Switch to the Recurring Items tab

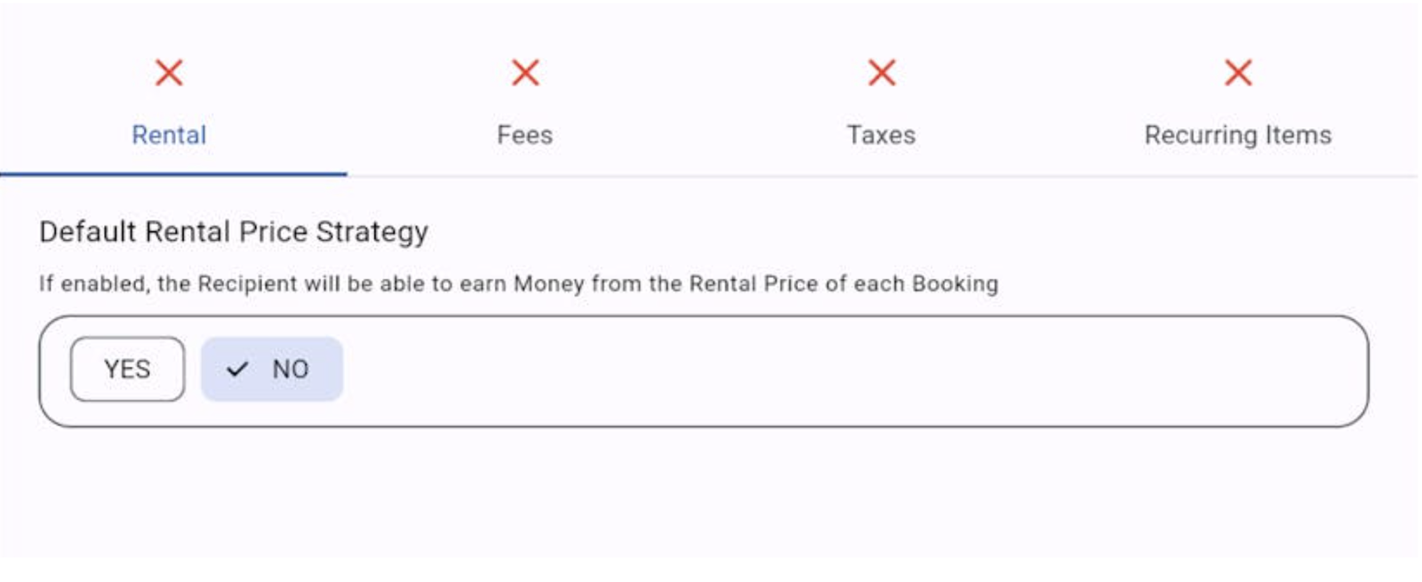1239,135
